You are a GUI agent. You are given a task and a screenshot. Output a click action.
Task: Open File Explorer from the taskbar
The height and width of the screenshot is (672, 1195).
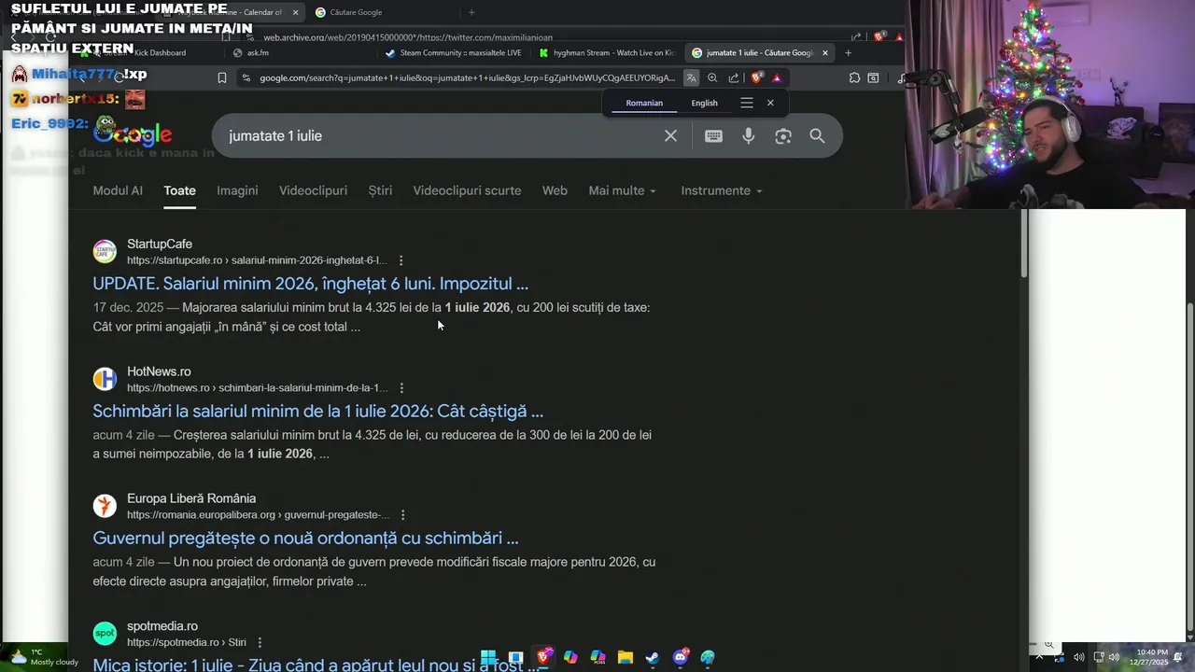coord(626,657)
